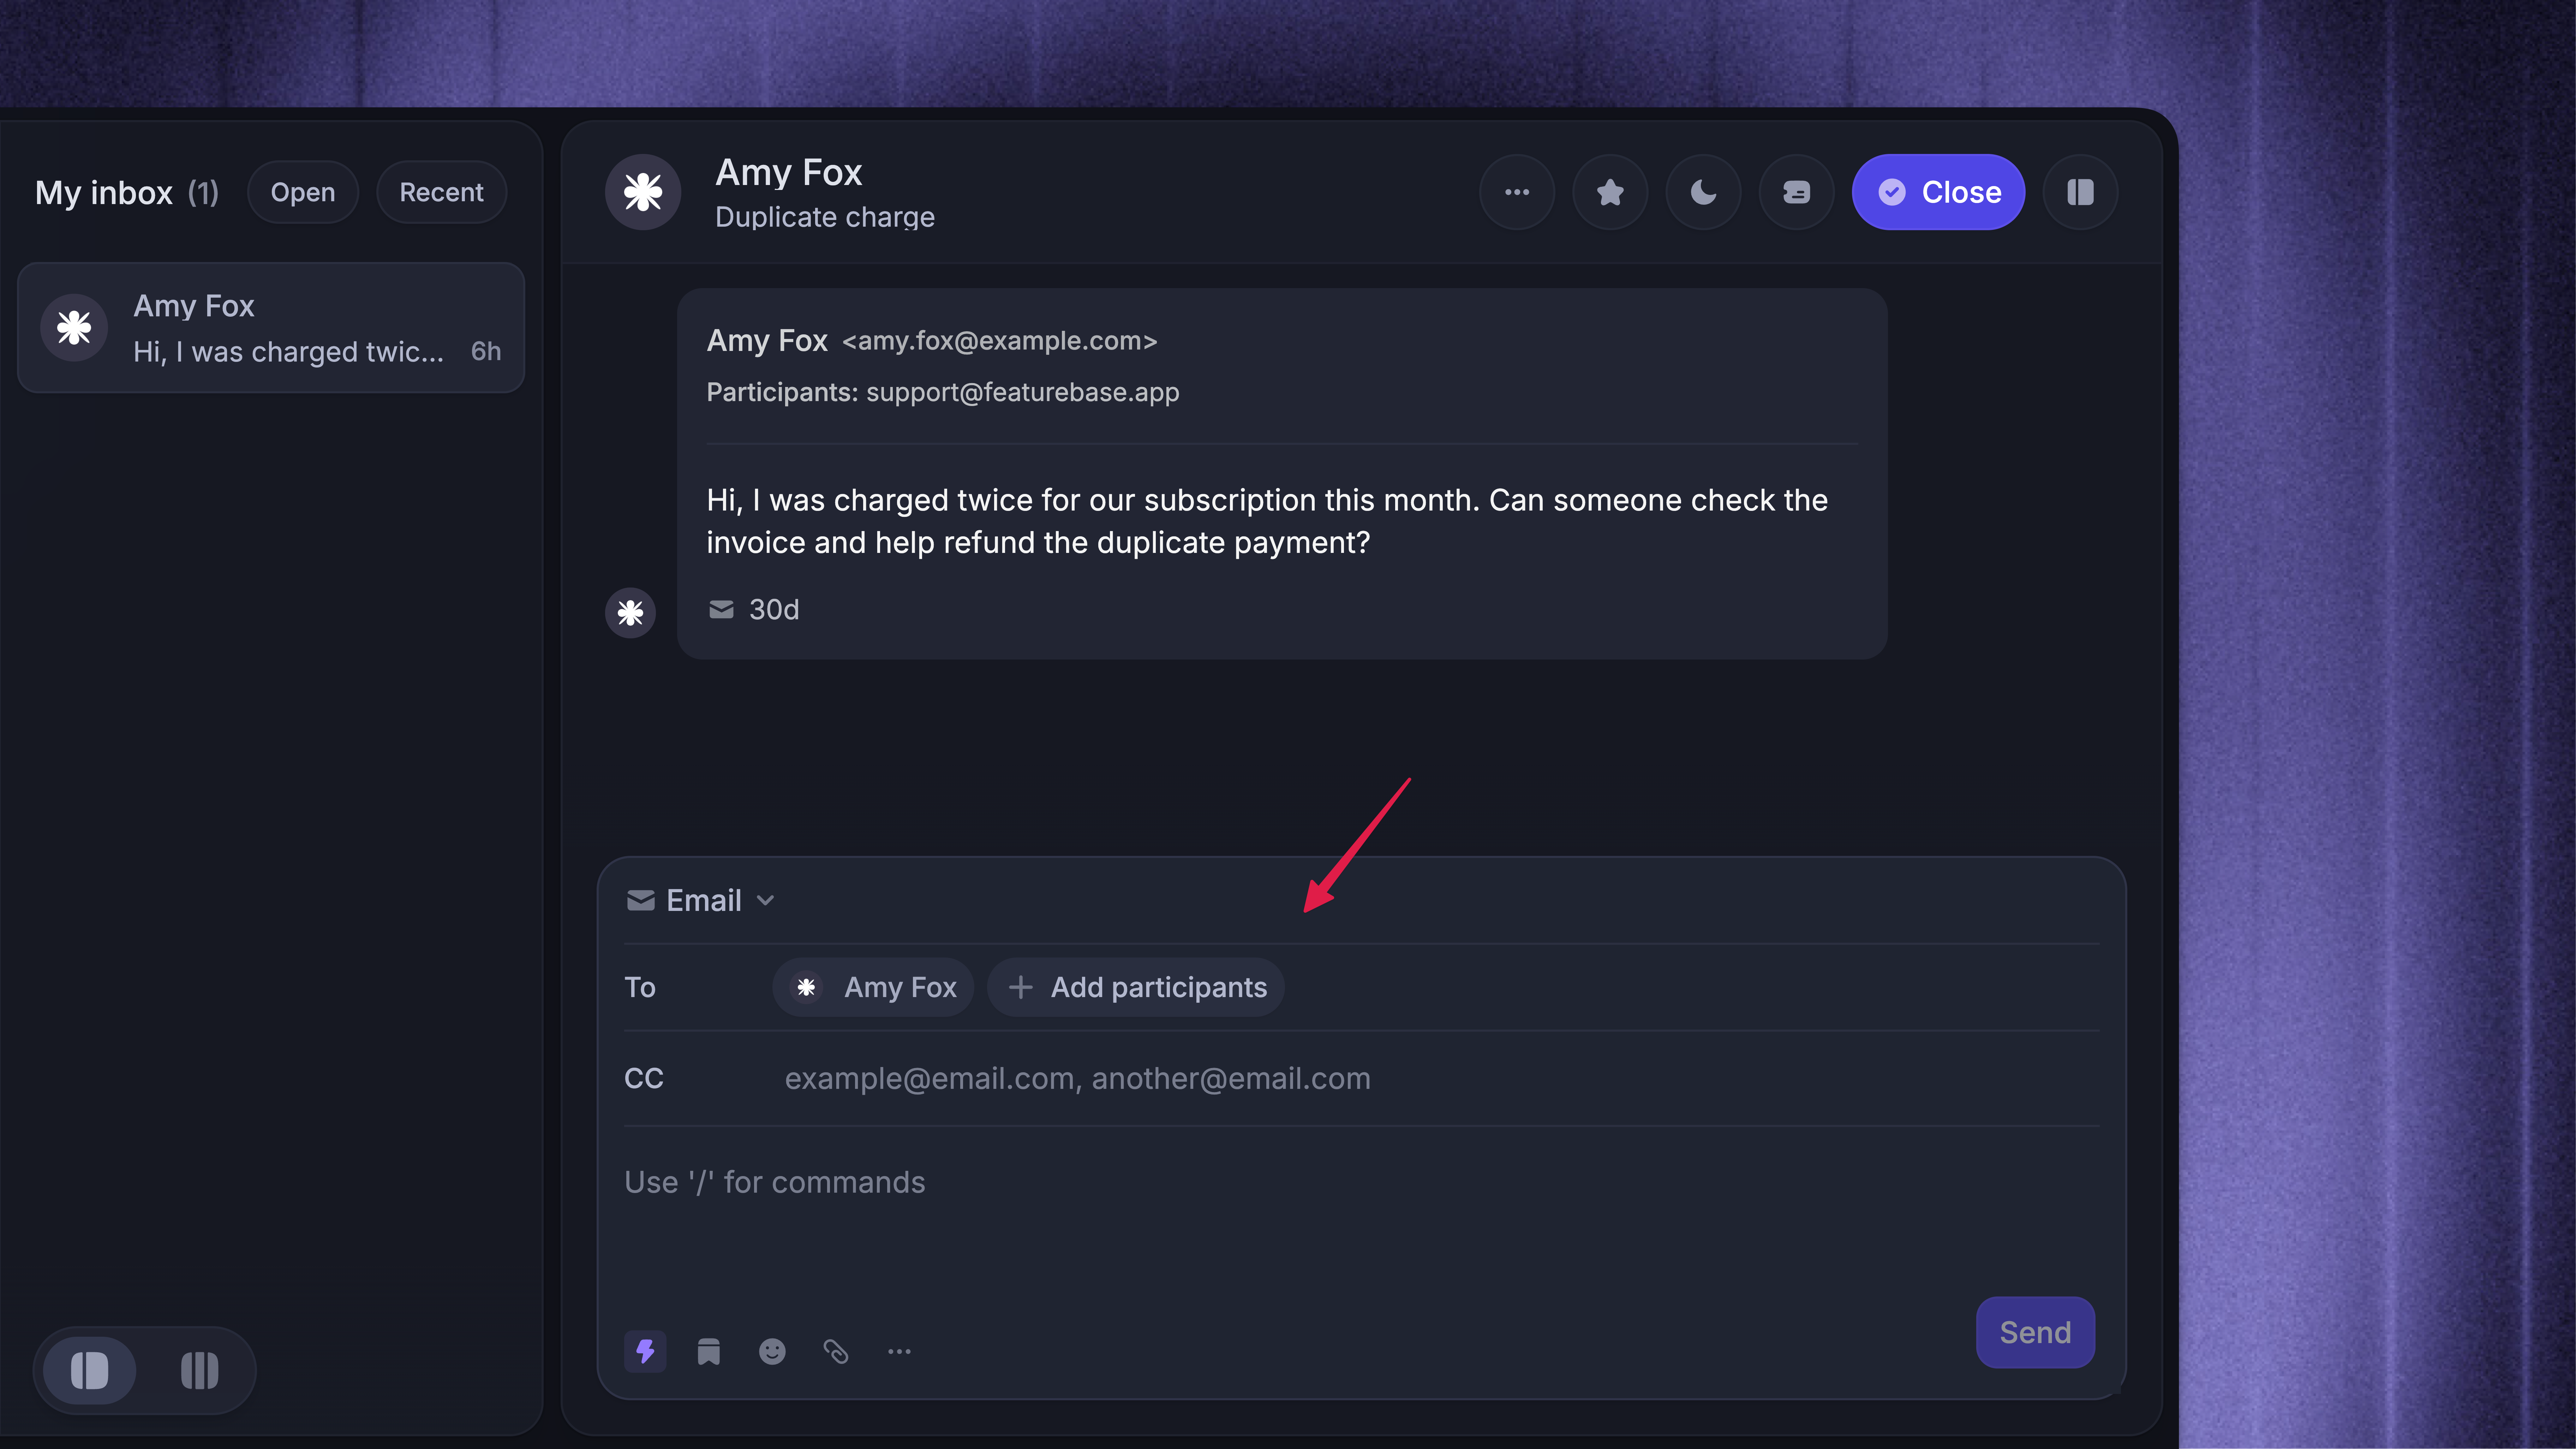Open the more options ellipsis in the conversation header
2576x1449 pixels.
[1517, 192]
